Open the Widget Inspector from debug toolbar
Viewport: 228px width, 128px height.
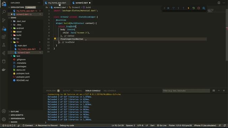(204, 8)
